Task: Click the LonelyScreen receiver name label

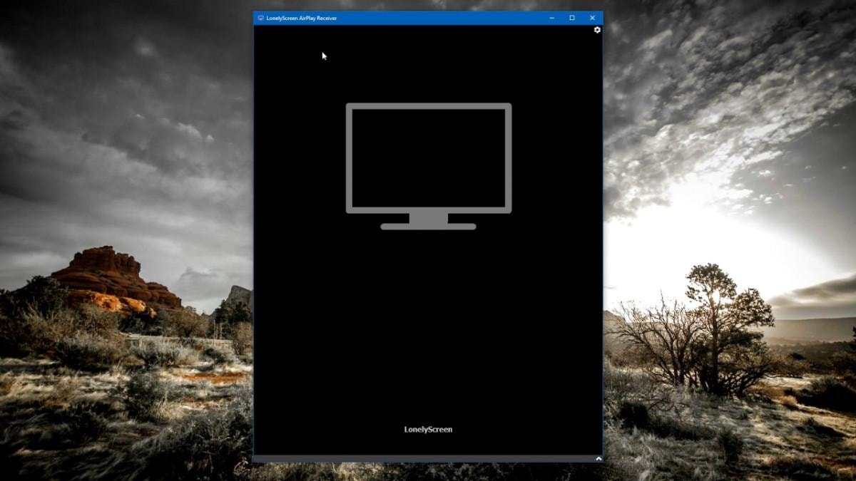Action: (428, 430)
